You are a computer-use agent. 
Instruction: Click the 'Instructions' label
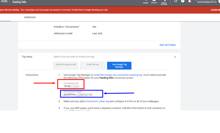pos(32,75)
